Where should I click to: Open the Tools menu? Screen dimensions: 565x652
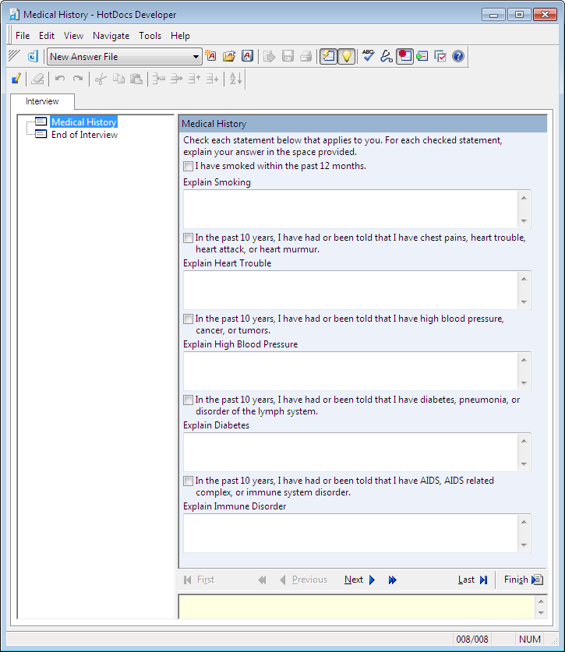click(150, 36)
